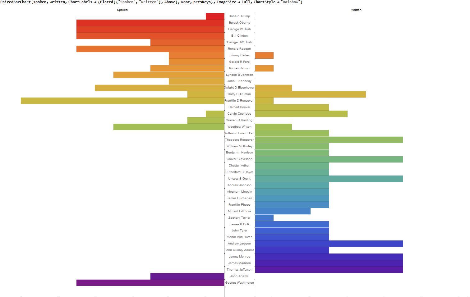The image size is (470, 297).
Task: Select Gerald R Ford's Spoken bar
Action: [196, 62]
